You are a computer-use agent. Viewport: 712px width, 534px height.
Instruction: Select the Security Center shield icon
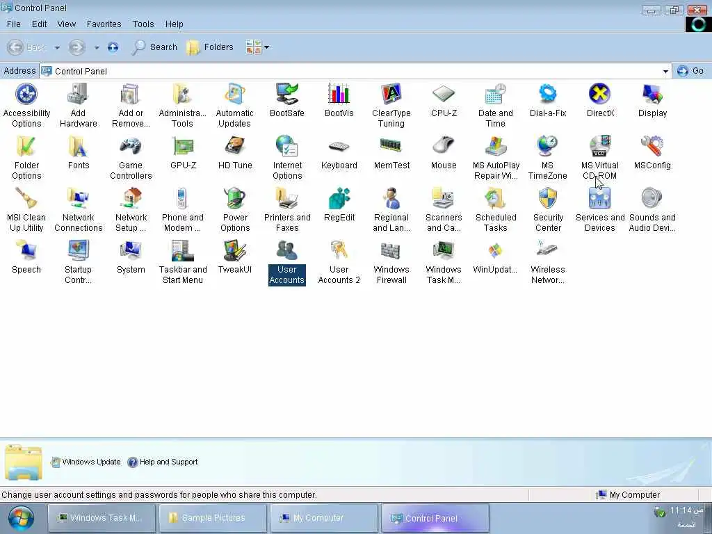pos(548,198)
